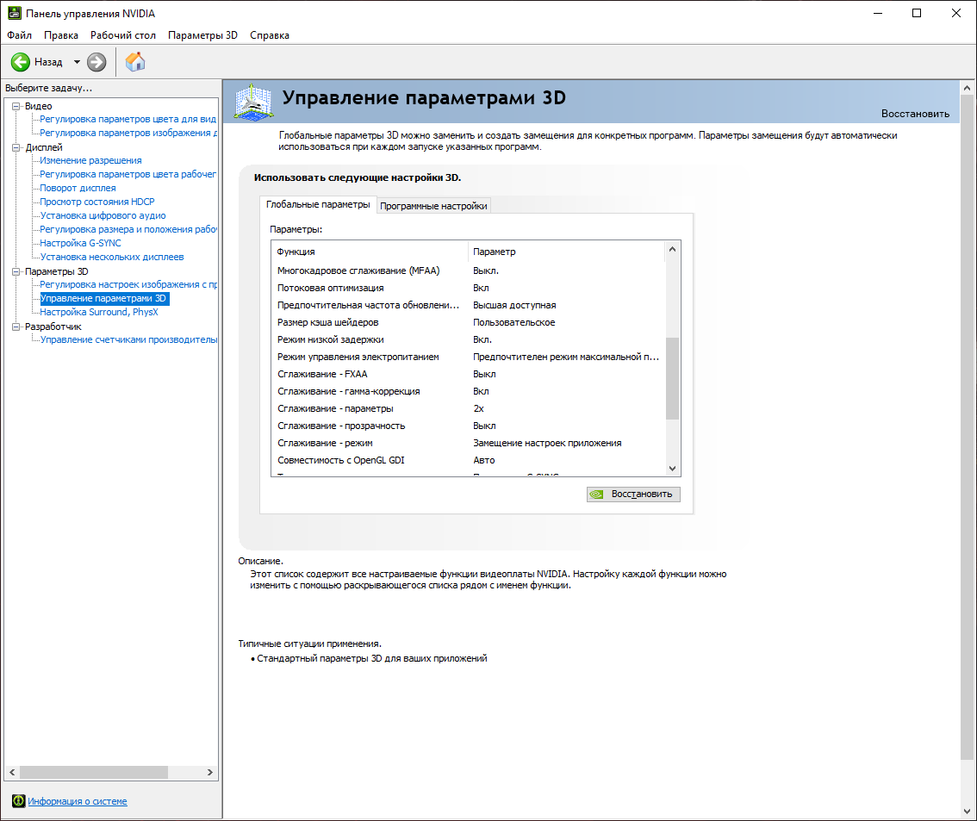The width and height of the screenshot is (977, 821).
Task: Click the Восстановить button below the list
Action: tap(633, 494)
